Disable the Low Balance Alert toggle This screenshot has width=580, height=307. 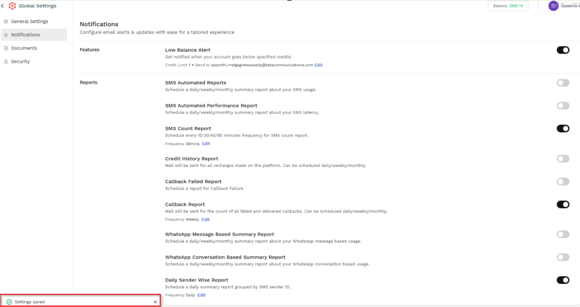[x=563, y=50]
